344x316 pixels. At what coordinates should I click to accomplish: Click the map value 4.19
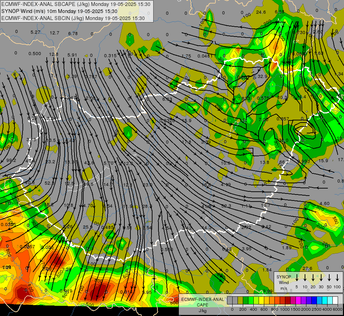coord(226,184)
